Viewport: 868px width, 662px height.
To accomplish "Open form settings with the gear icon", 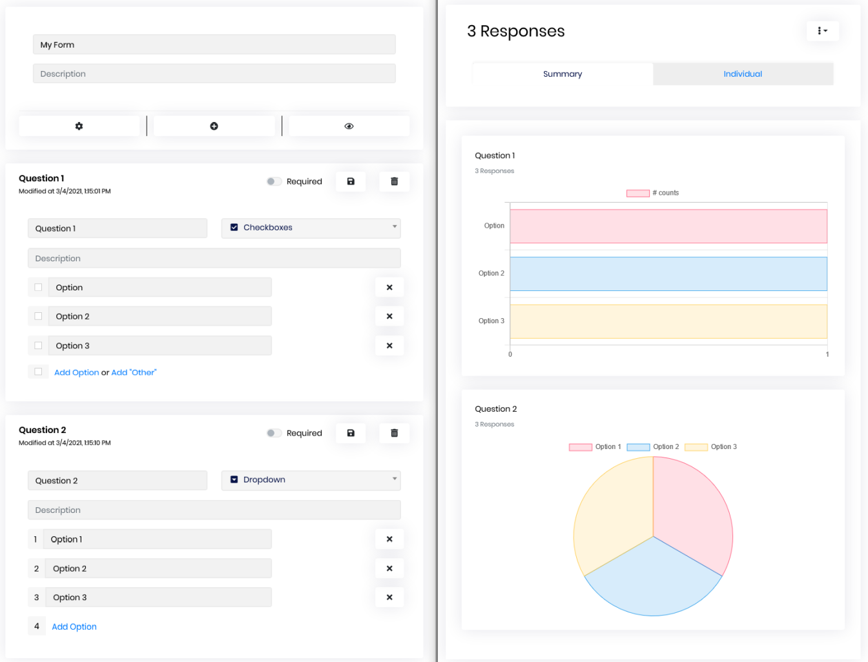I will tap(79, 126).
